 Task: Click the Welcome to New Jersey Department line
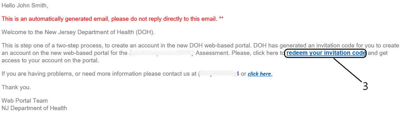78,32
